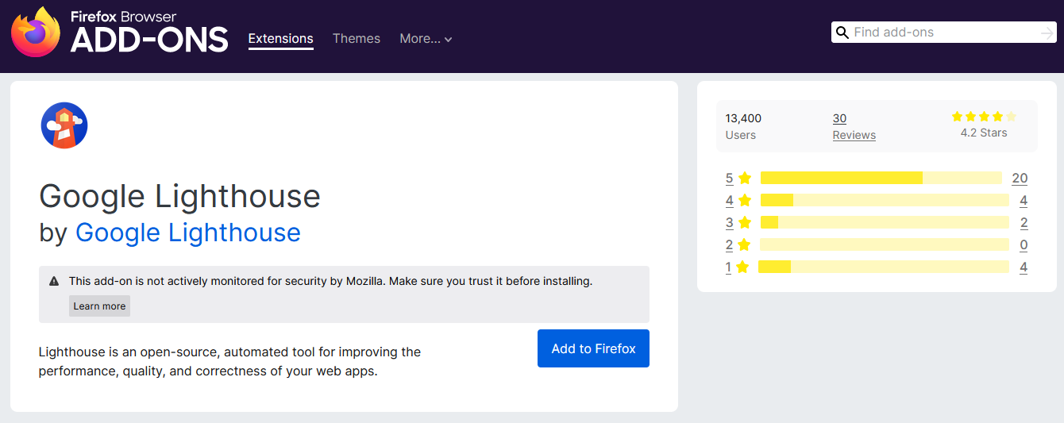Viewport: 1064px width, 423px height.
Task: Open one-star reviews via the 1 label
Action: pos(728,267)
